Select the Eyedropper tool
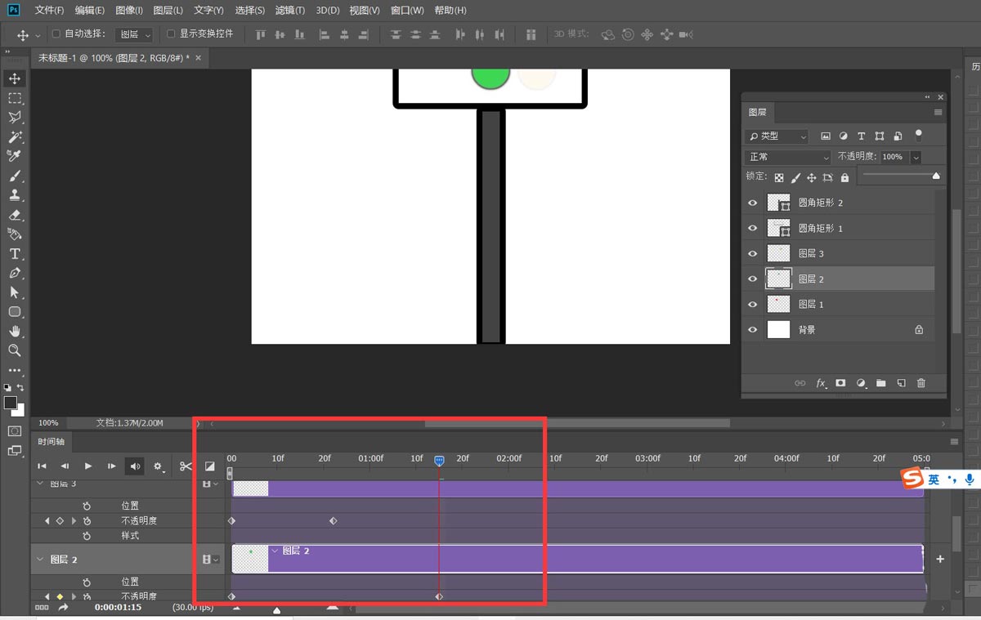Image resolution: width=981 pixels, height=620 pixels. [x=15, y=156]
